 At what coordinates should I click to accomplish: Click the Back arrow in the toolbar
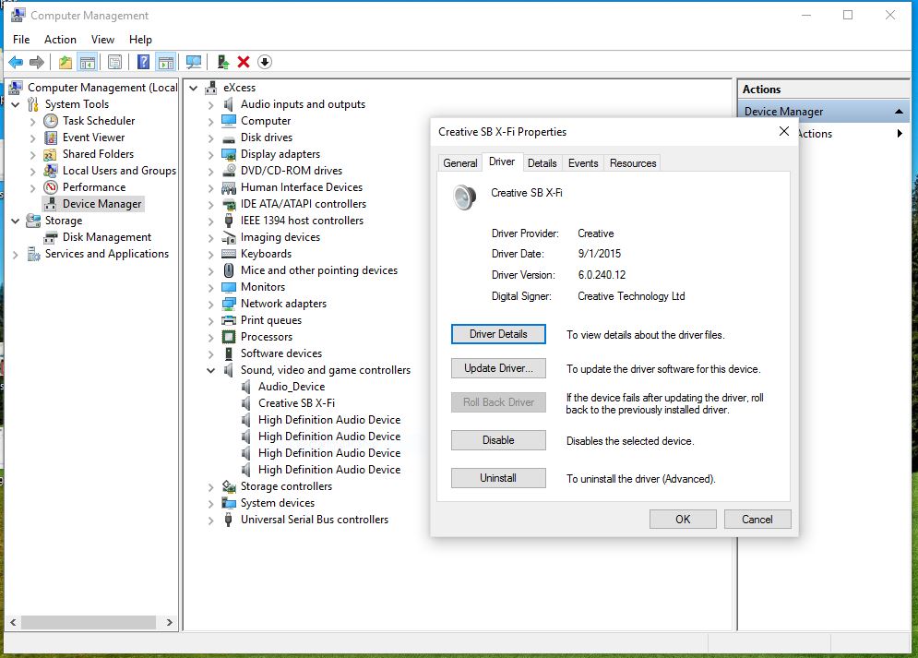pyautogui.click(x=16, y=62)
